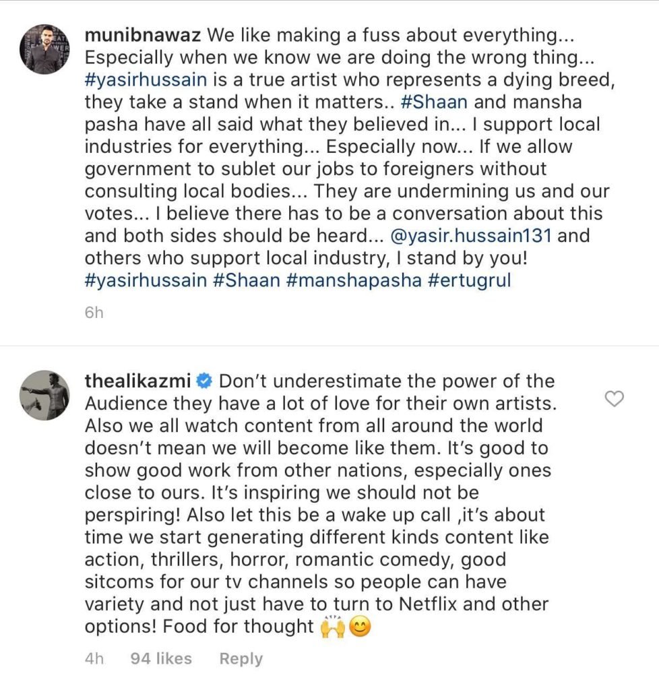
Task: Reply to thealikazmi's comment
Action: (x=241, y=659)
